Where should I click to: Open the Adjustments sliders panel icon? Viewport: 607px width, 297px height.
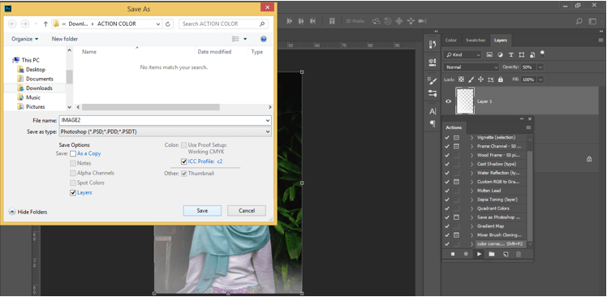click(x=433, y=93)
